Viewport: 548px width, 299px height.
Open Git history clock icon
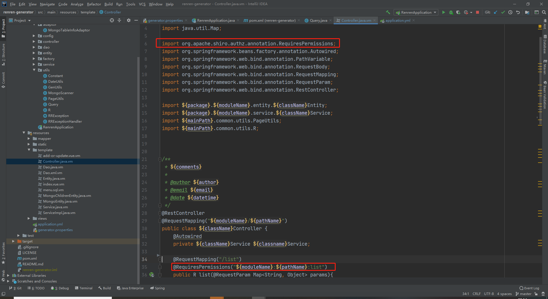point(510,12)
